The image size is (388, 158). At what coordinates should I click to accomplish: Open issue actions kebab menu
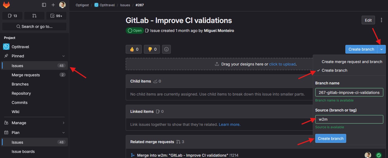[381, 20]
